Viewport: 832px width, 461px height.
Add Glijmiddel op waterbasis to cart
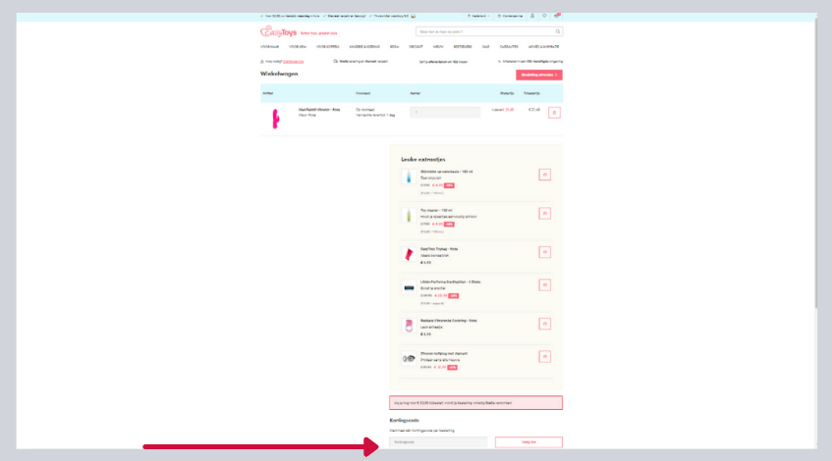click(545, 175)
